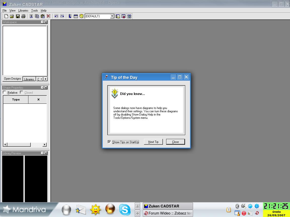Screen dimensions: 290x217
Task: Click the Bluetooth tray icon
Action: point(237,206)
